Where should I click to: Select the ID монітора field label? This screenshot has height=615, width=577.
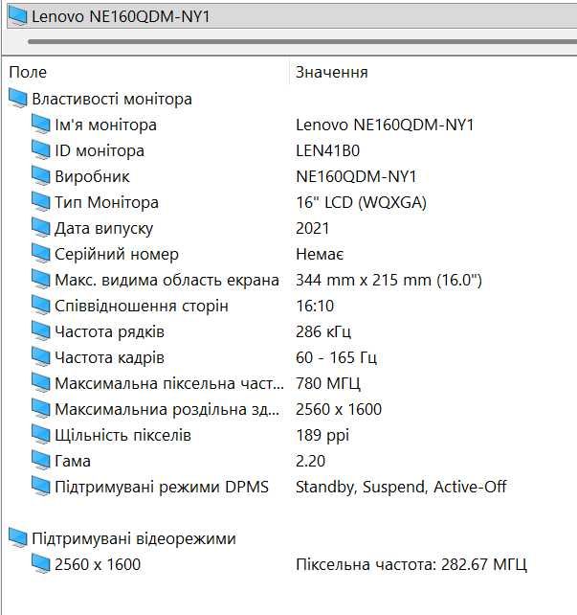click(x=100, y=150)
